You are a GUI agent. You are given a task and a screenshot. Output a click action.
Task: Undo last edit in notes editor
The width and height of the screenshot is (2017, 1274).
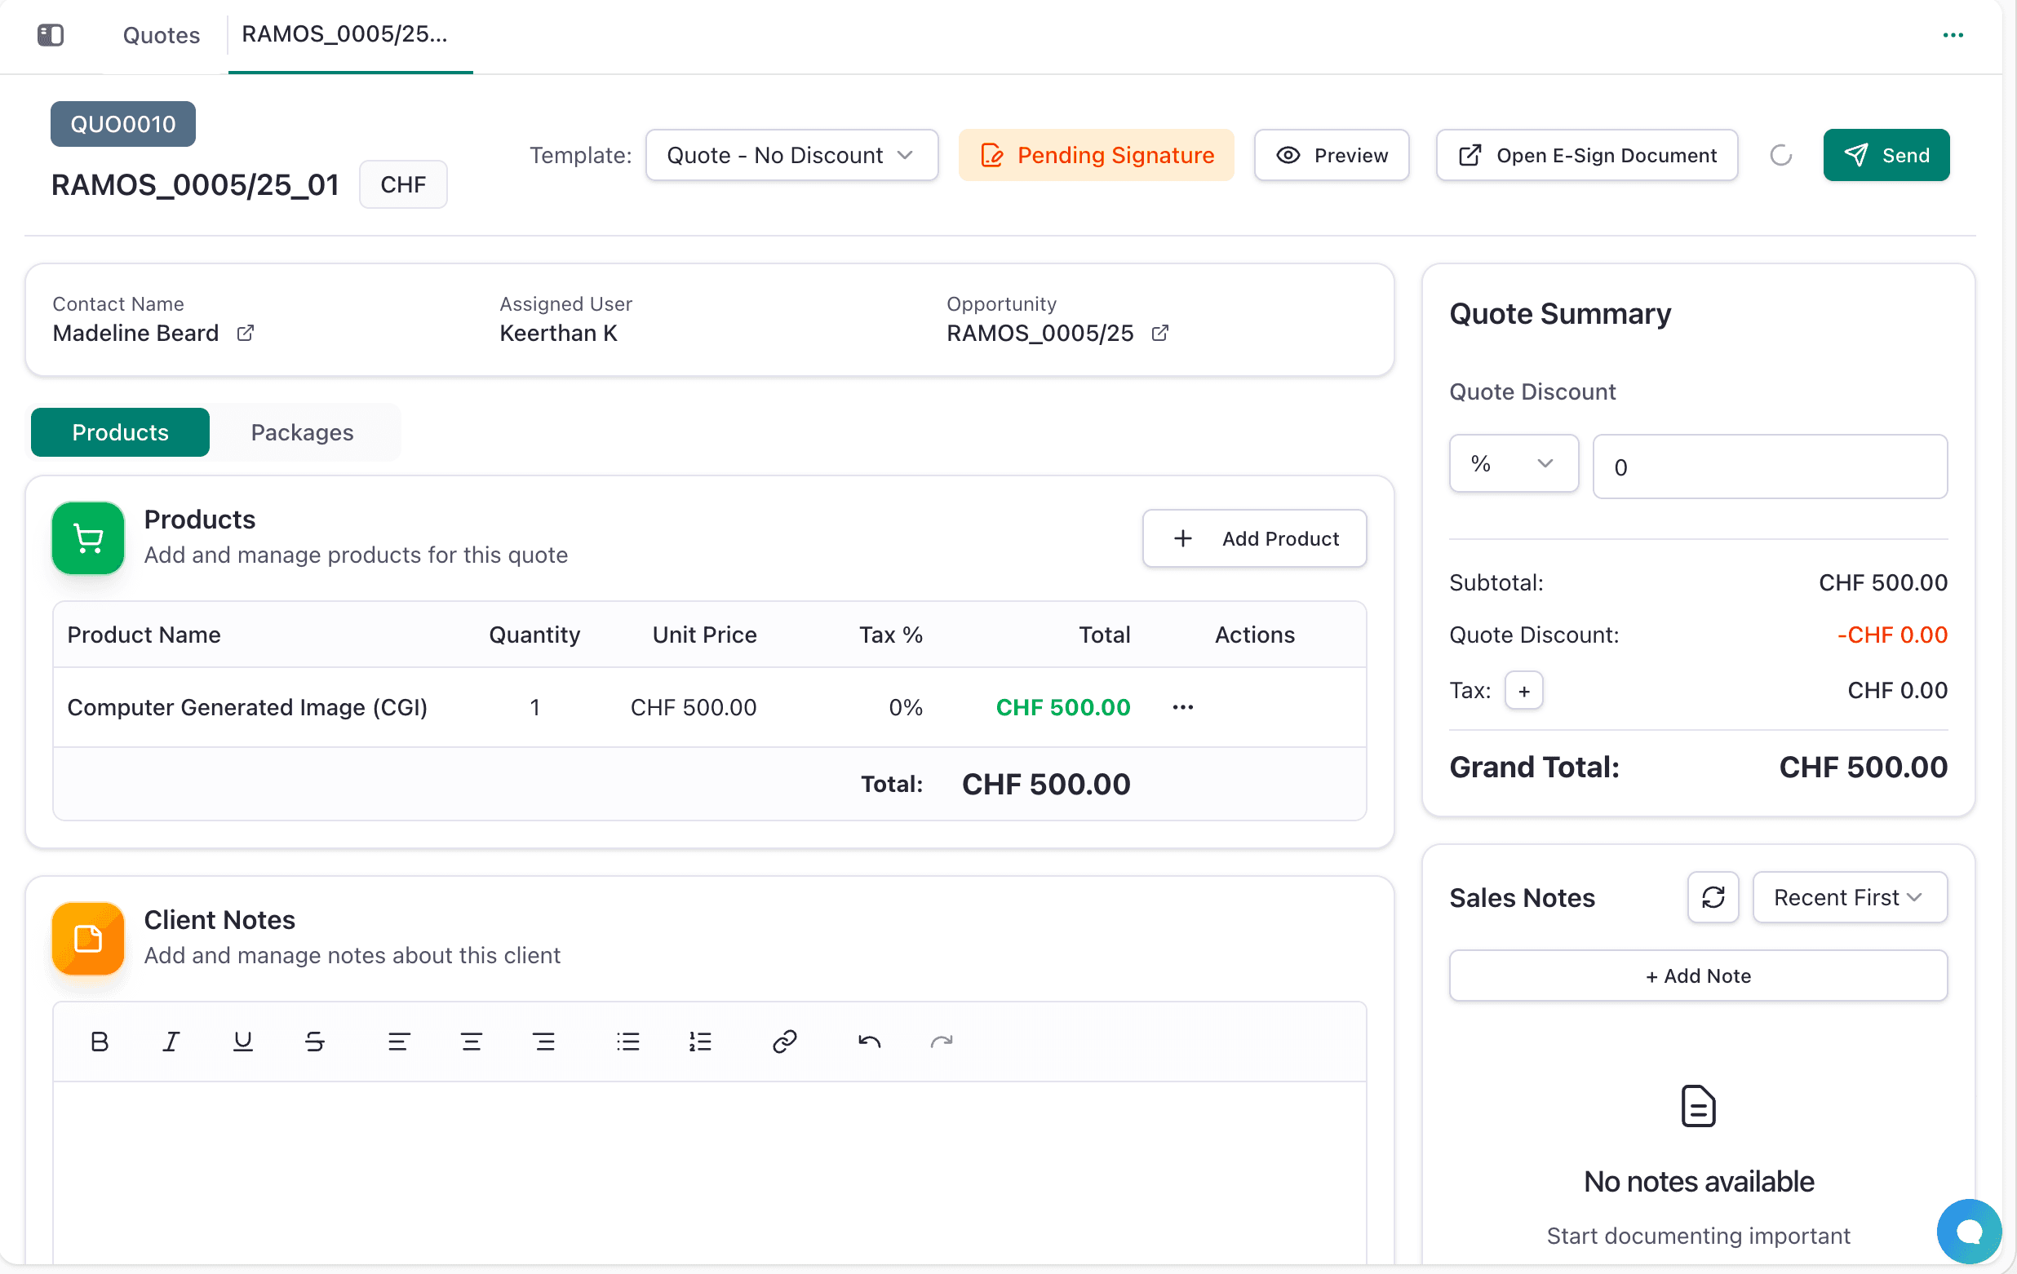(870, 1042)
